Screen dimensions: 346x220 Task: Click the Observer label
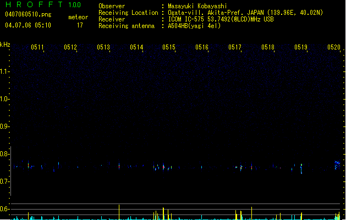click(x=112, y=6)
